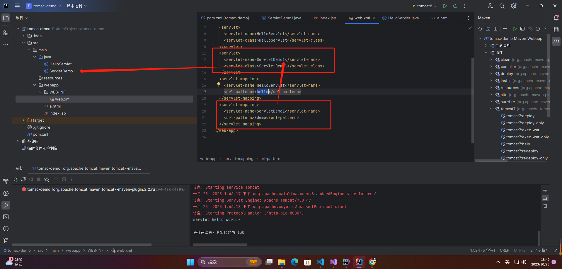Select tomcat7:deploy Maven goal
Viewport: 562px width, 269px height.
coord(520,116)
